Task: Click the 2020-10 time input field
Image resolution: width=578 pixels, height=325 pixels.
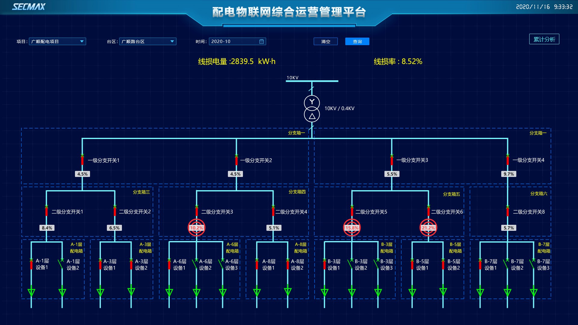Action: 233,42
